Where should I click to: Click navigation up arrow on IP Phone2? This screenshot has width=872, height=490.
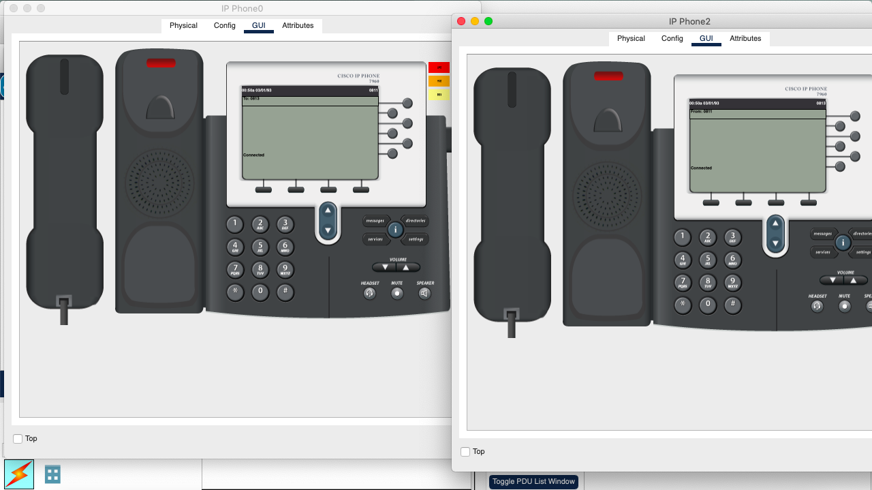tap(775, 225)
